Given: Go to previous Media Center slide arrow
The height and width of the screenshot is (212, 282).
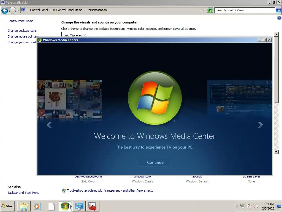Looking at the screenshot, I should tap(49, 125).
